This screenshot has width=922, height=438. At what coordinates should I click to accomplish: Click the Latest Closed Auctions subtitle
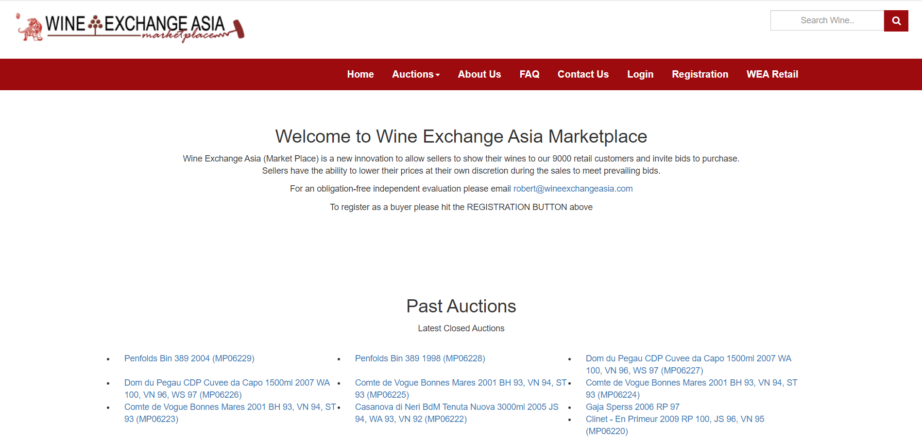point(461,328)
